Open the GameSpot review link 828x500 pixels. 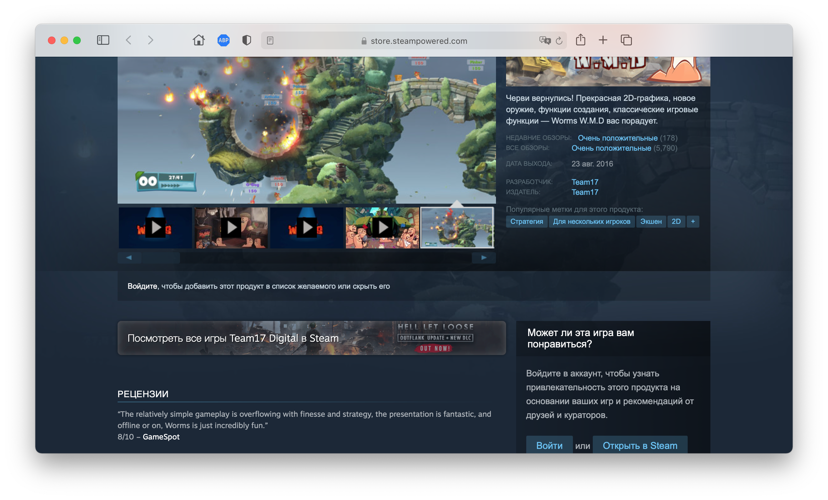click(x=161, y=437)
